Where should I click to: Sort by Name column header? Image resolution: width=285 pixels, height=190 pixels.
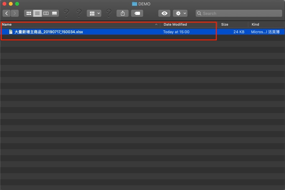[80, 24]
